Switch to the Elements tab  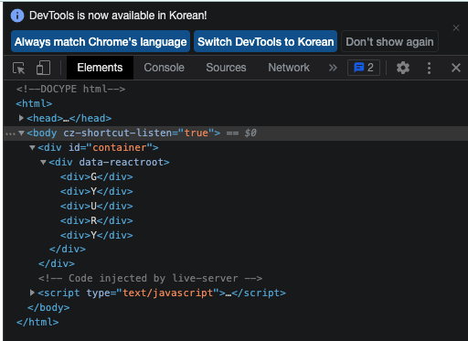100,68
